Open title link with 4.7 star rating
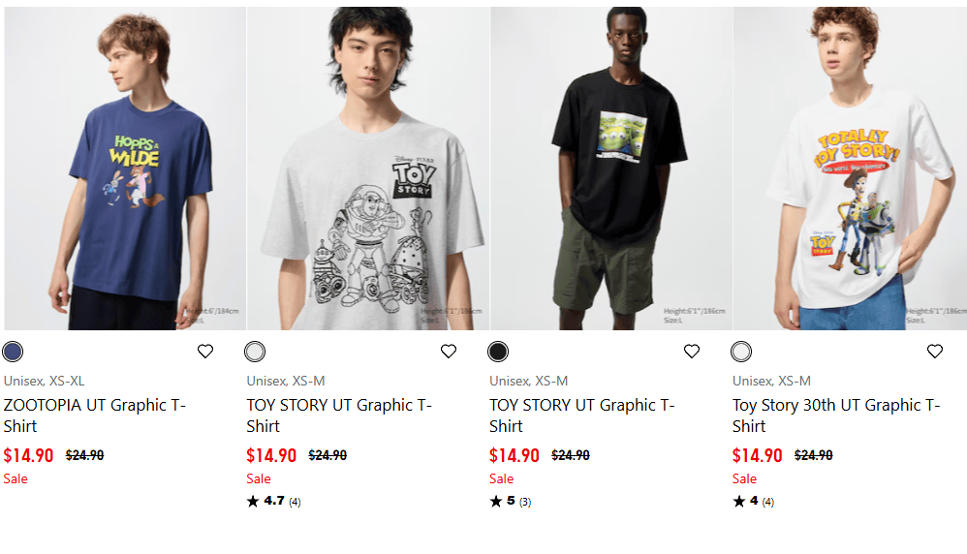 [x=339, y=415]
